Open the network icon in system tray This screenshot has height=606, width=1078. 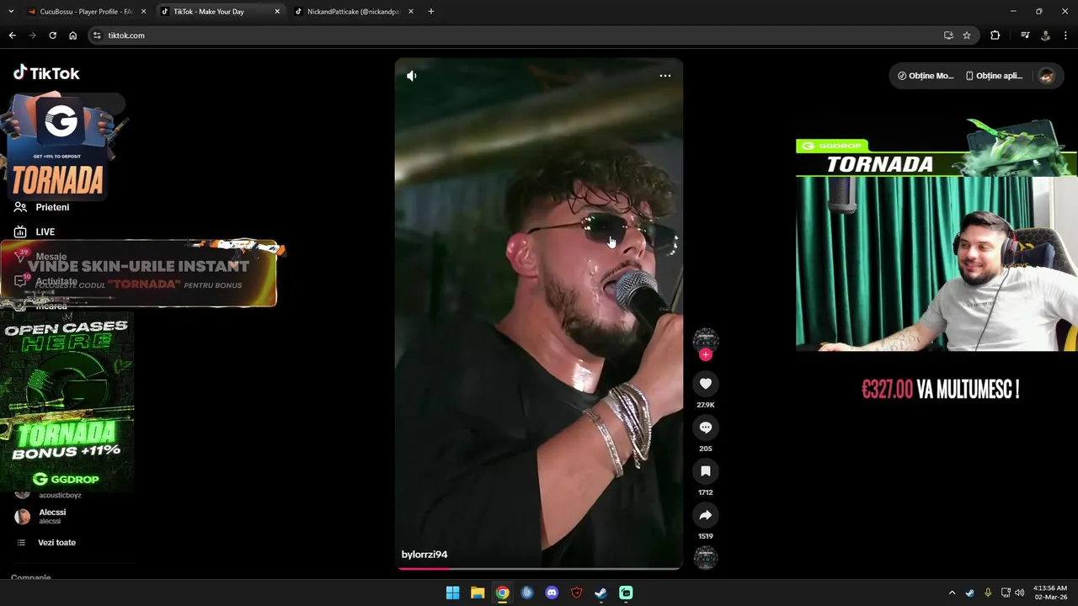click(x=1005, y=593)
